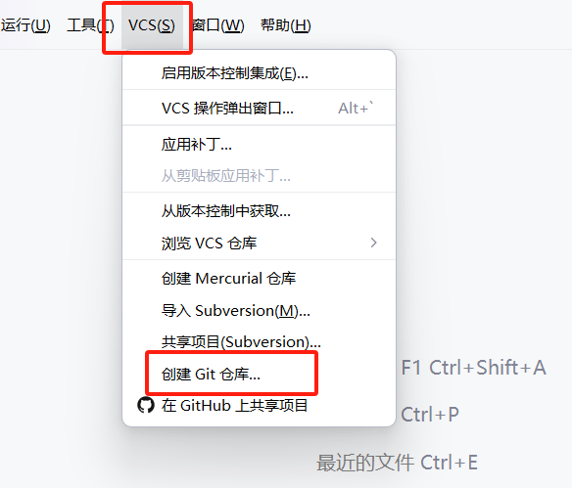Open the 工具 menu
Viewport: 572px width, 488px height.
[90, 25]
